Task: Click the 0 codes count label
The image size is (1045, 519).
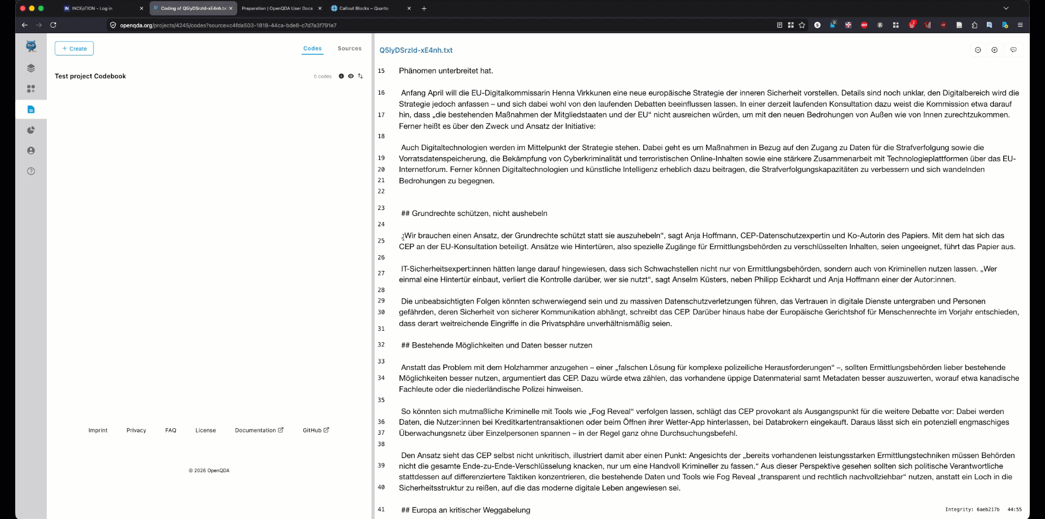Action: [x=323, y=77]
